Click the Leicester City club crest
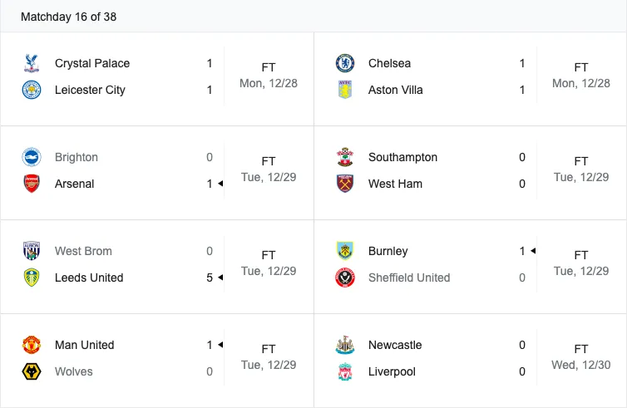The image size is (627, 408). 32,90
